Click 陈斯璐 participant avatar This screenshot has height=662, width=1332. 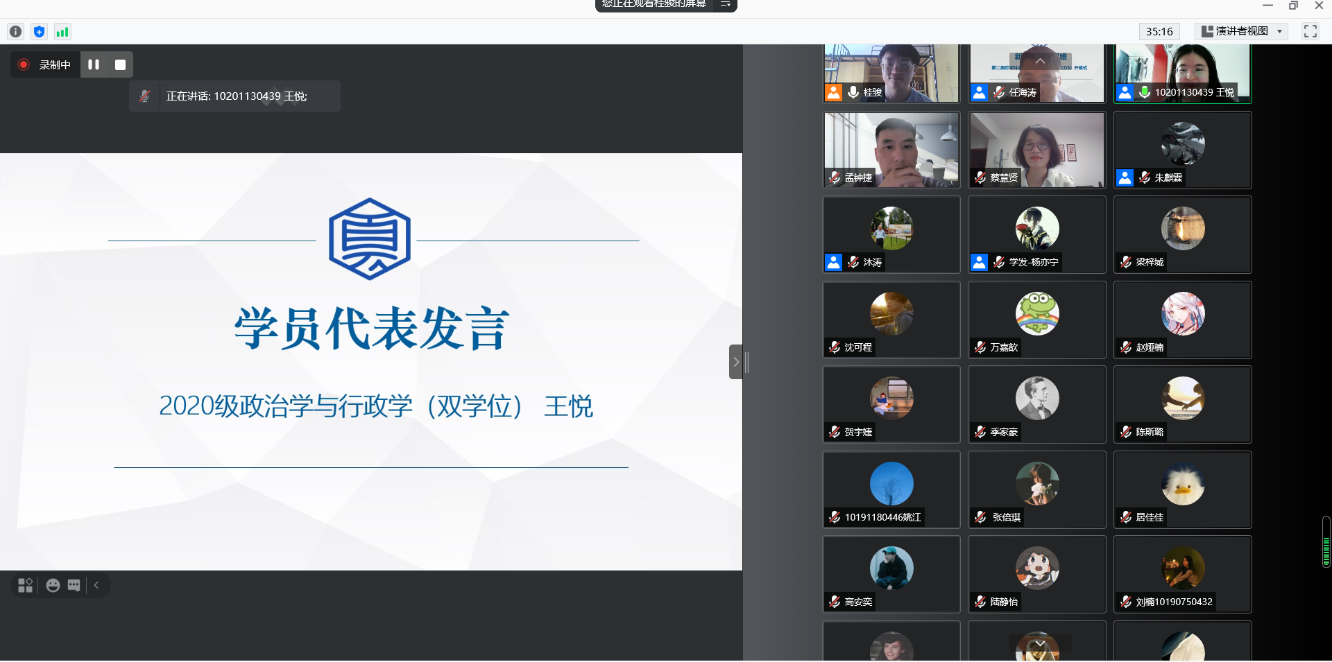(x=1183, y=398)
